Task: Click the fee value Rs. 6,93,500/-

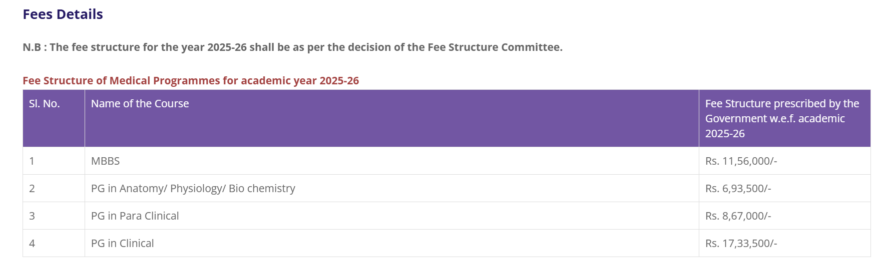Action: (738, 189)
